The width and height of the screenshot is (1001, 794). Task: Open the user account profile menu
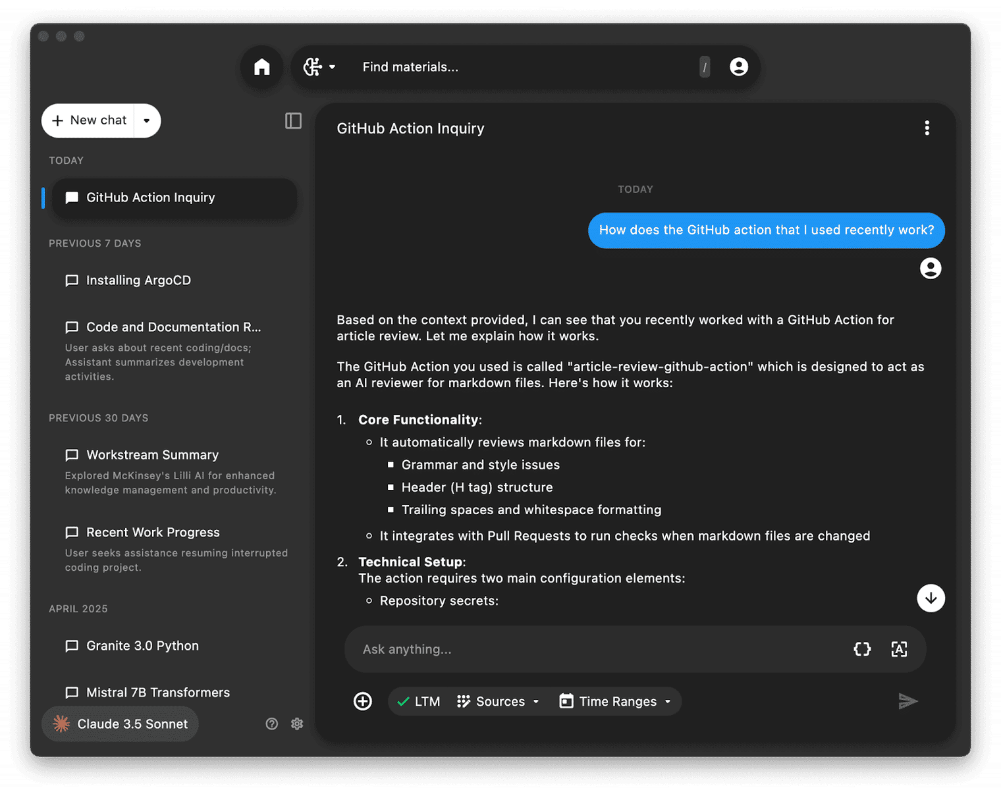coord(739,67)
